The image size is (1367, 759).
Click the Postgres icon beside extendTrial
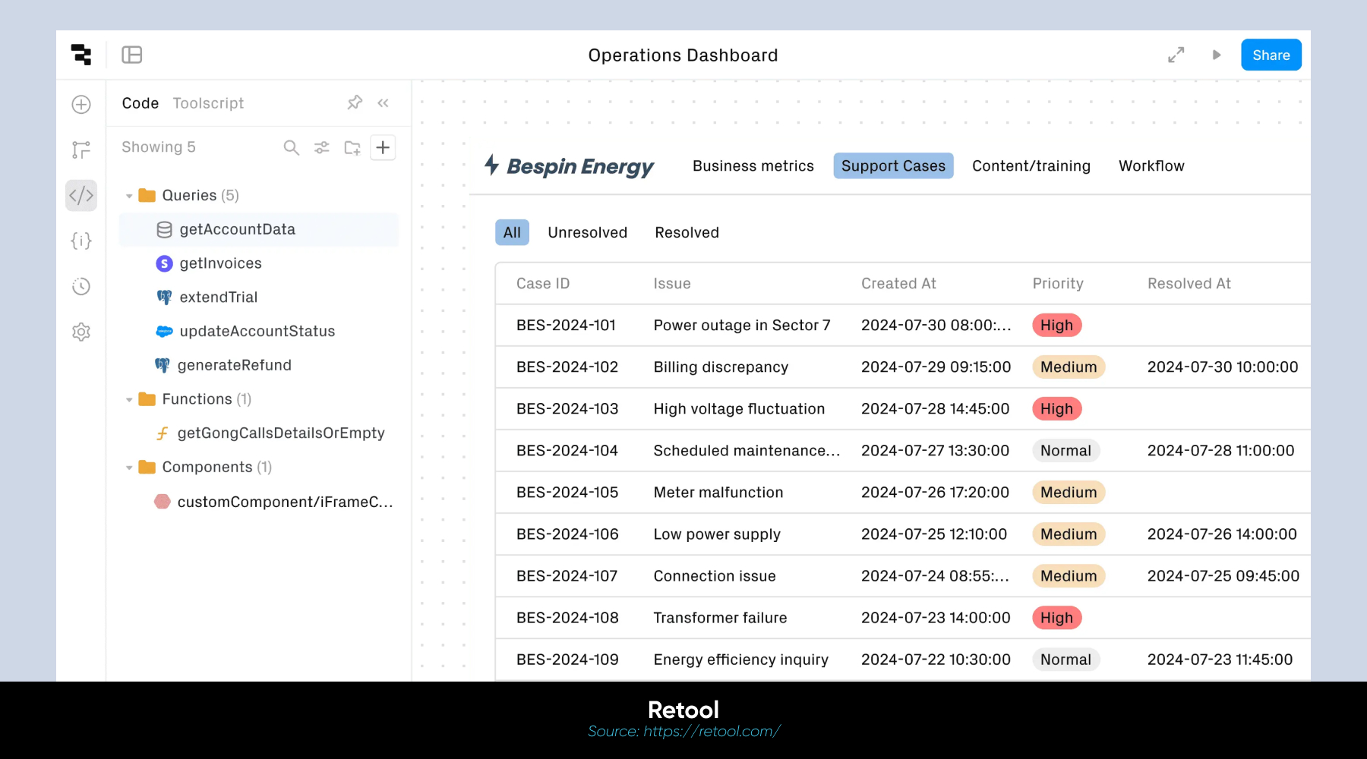tap(164, 298)
